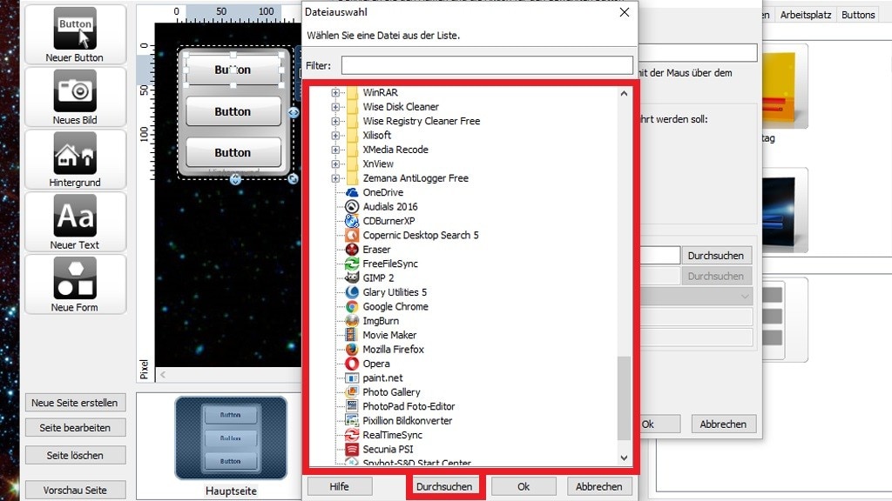Select the Opera entry icon

coord(352,364)
